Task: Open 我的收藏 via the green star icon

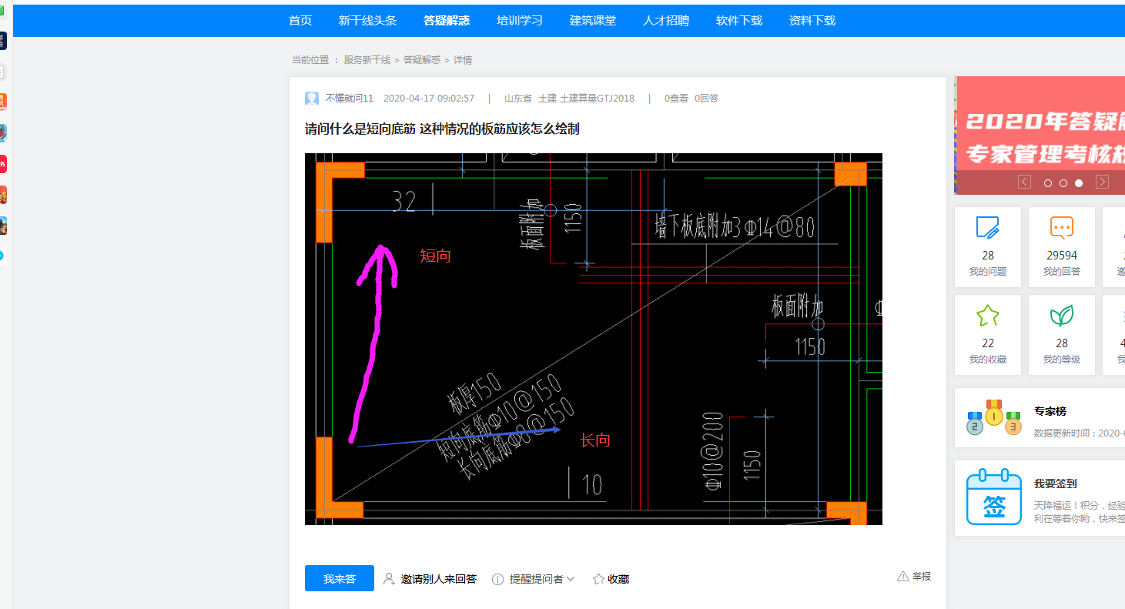Action: (x=988, y=316)
